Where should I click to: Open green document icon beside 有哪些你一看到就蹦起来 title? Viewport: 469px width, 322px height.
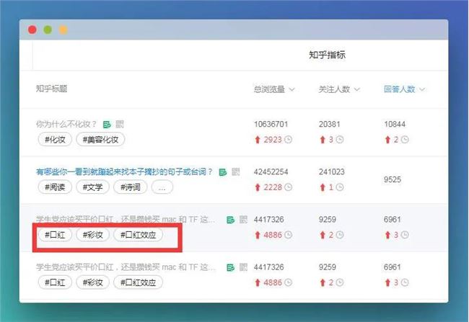tap(223, 172)
